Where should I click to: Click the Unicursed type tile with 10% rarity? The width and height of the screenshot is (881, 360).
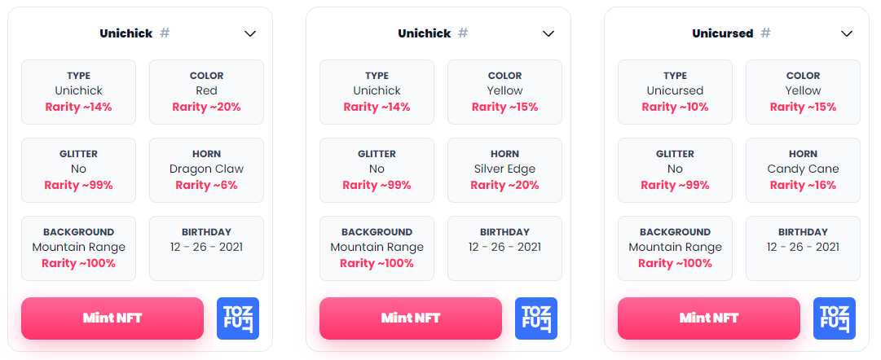point(675,91)
